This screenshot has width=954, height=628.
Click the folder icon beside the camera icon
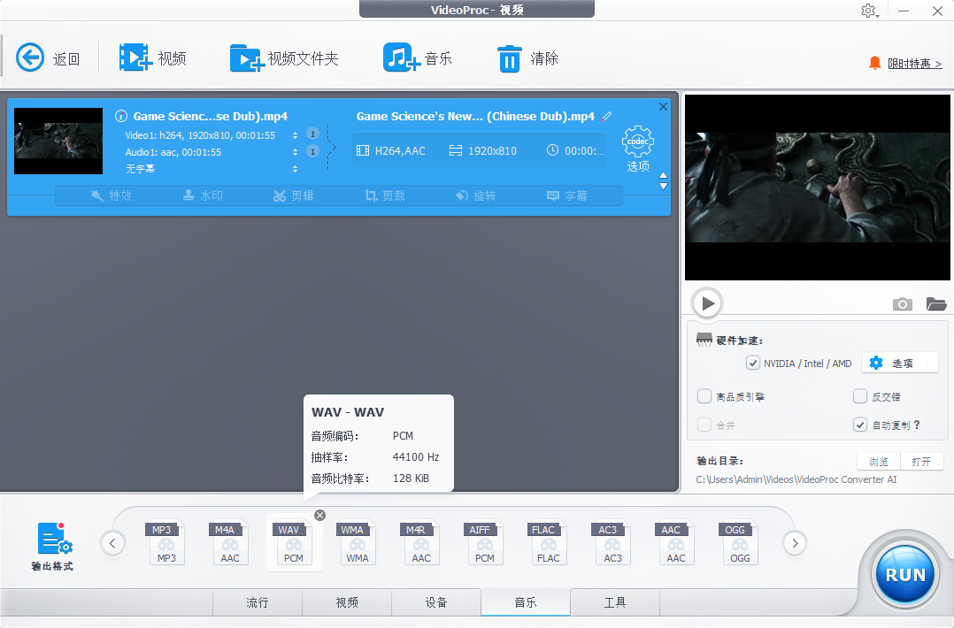pyautogui.click(x=936, y=303)
